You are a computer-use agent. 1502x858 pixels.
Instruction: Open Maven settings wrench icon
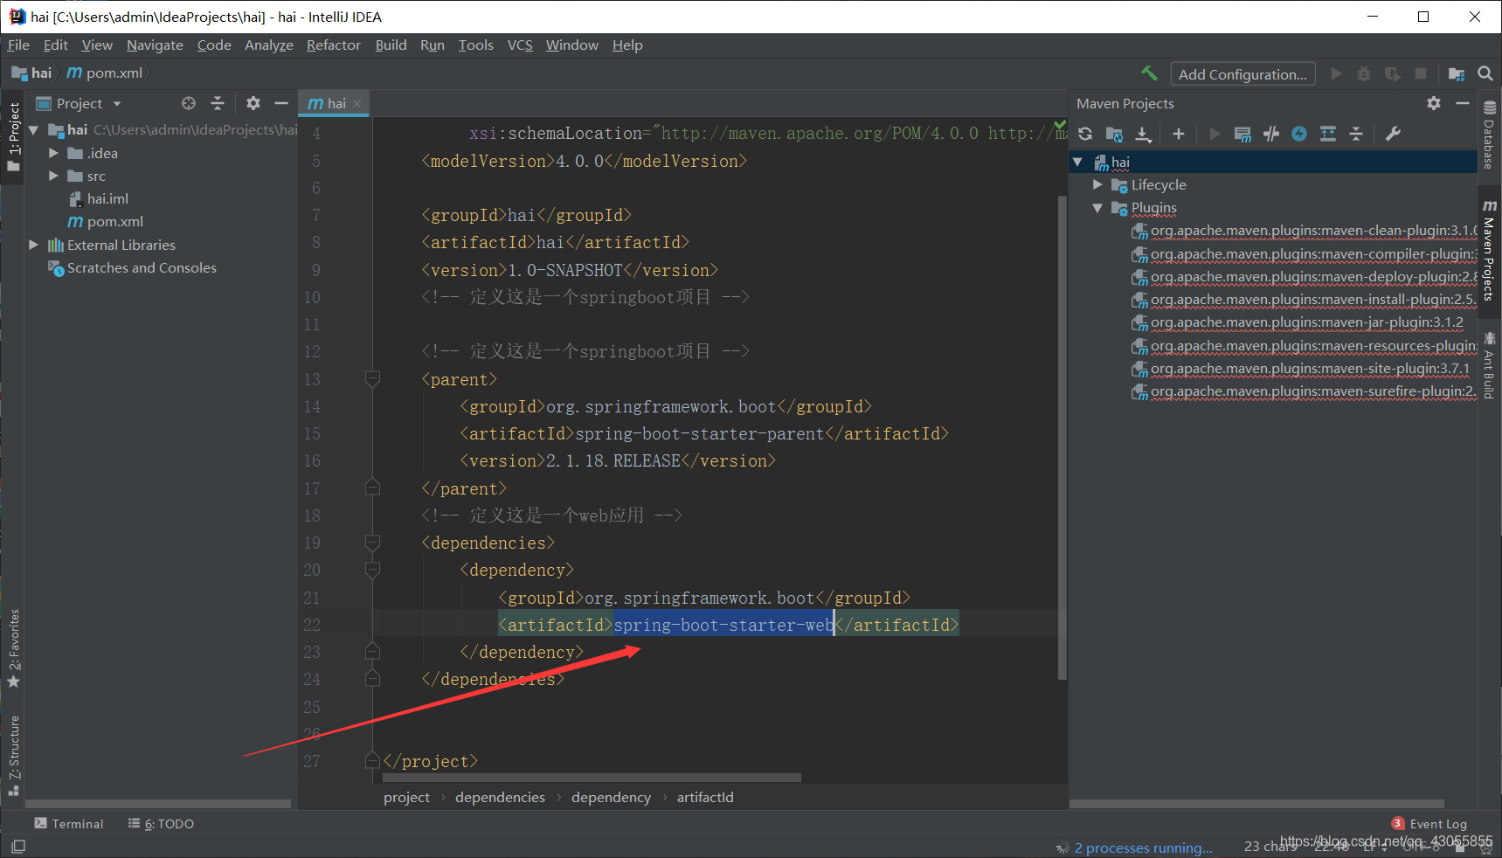point(1393,134)
